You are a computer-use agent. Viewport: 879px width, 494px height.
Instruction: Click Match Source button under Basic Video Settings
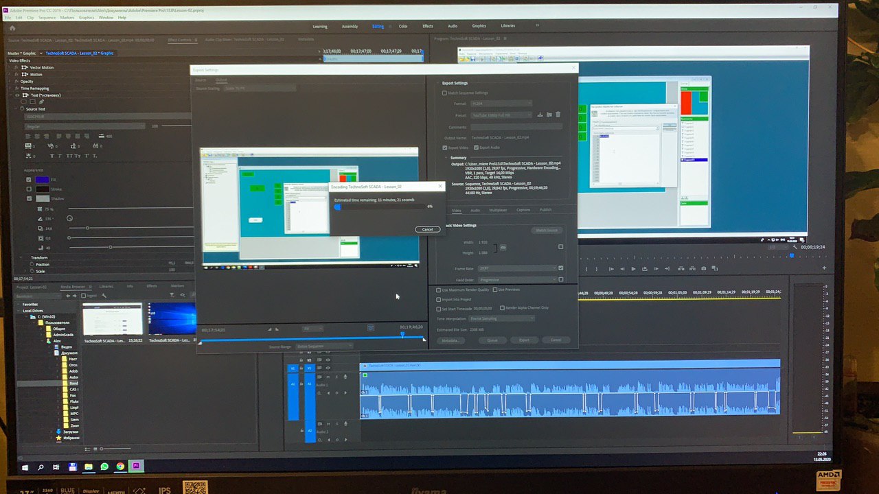[x=547, y=231]
